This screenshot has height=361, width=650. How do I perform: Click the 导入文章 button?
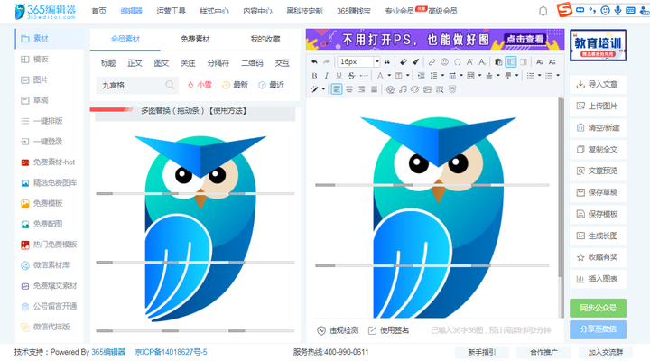point(598,85)
